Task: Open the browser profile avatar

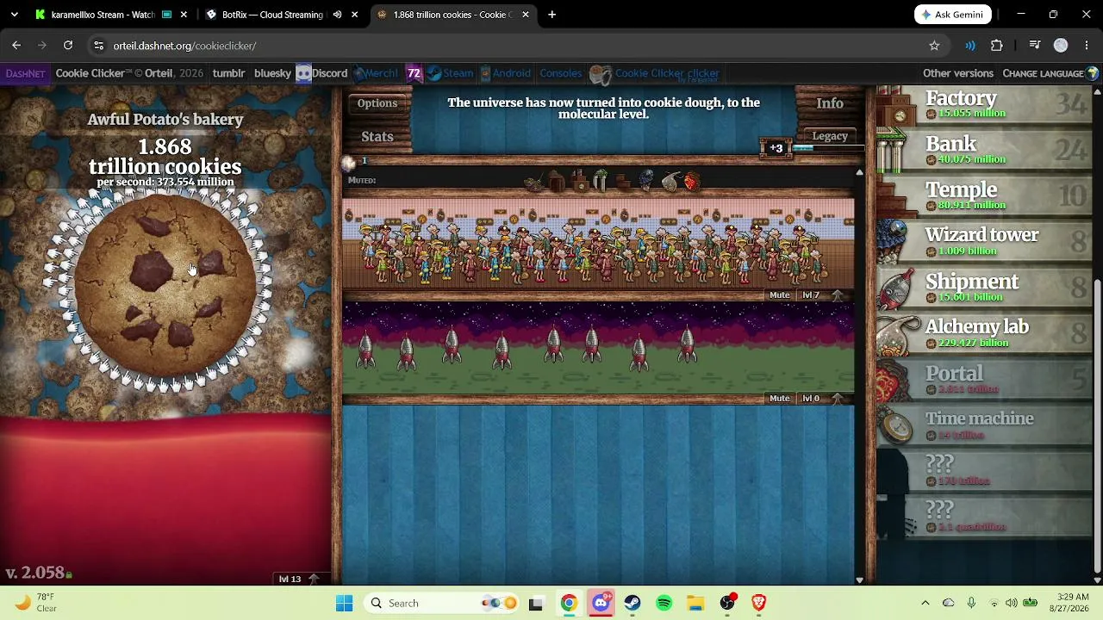Action: point(1061,46)
